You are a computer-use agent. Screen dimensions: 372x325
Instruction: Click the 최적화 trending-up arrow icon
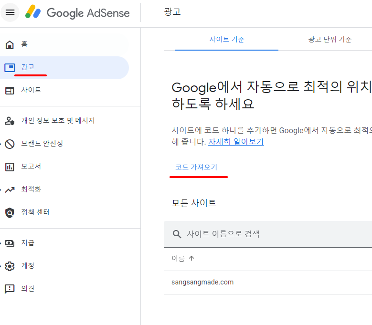[x=10, y=189]
